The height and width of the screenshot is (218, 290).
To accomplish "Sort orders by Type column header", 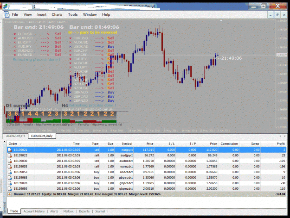I will [90, 143].
